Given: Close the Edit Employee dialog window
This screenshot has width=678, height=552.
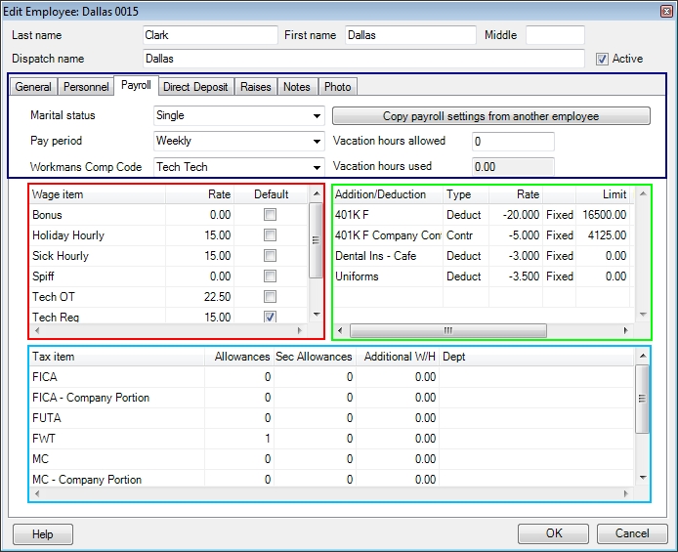Looking at the screenshot, I should (x=666, y=12).
